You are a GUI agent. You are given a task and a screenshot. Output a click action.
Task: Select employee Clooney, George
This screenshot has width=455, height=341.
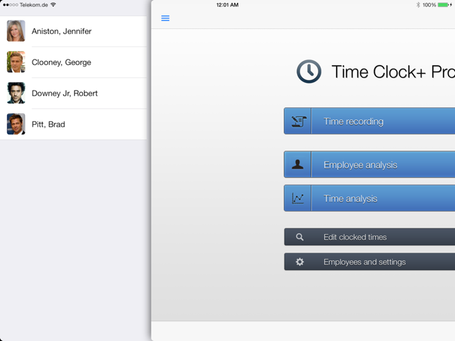pyautogui.click(x=74, y=62)
